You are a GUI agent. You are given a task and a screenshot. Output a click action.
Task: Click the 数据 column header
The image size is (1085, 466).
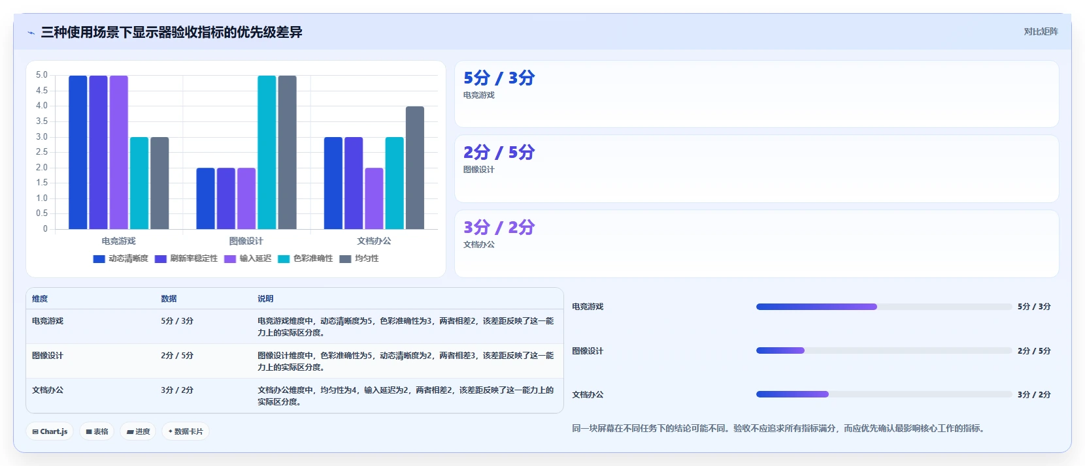(169, 299)
